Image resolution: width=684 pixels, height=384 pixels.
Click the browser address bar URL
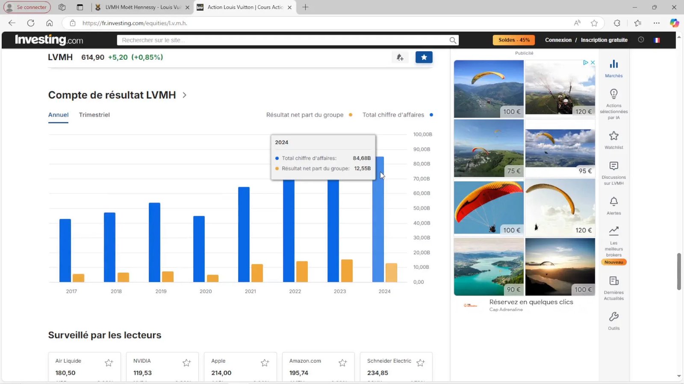click(135, 23)
